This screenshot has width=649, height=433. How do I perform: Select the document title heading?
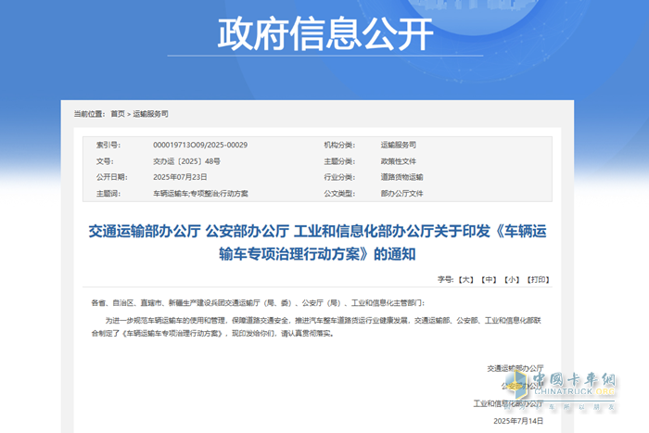(x=324, y=240)
